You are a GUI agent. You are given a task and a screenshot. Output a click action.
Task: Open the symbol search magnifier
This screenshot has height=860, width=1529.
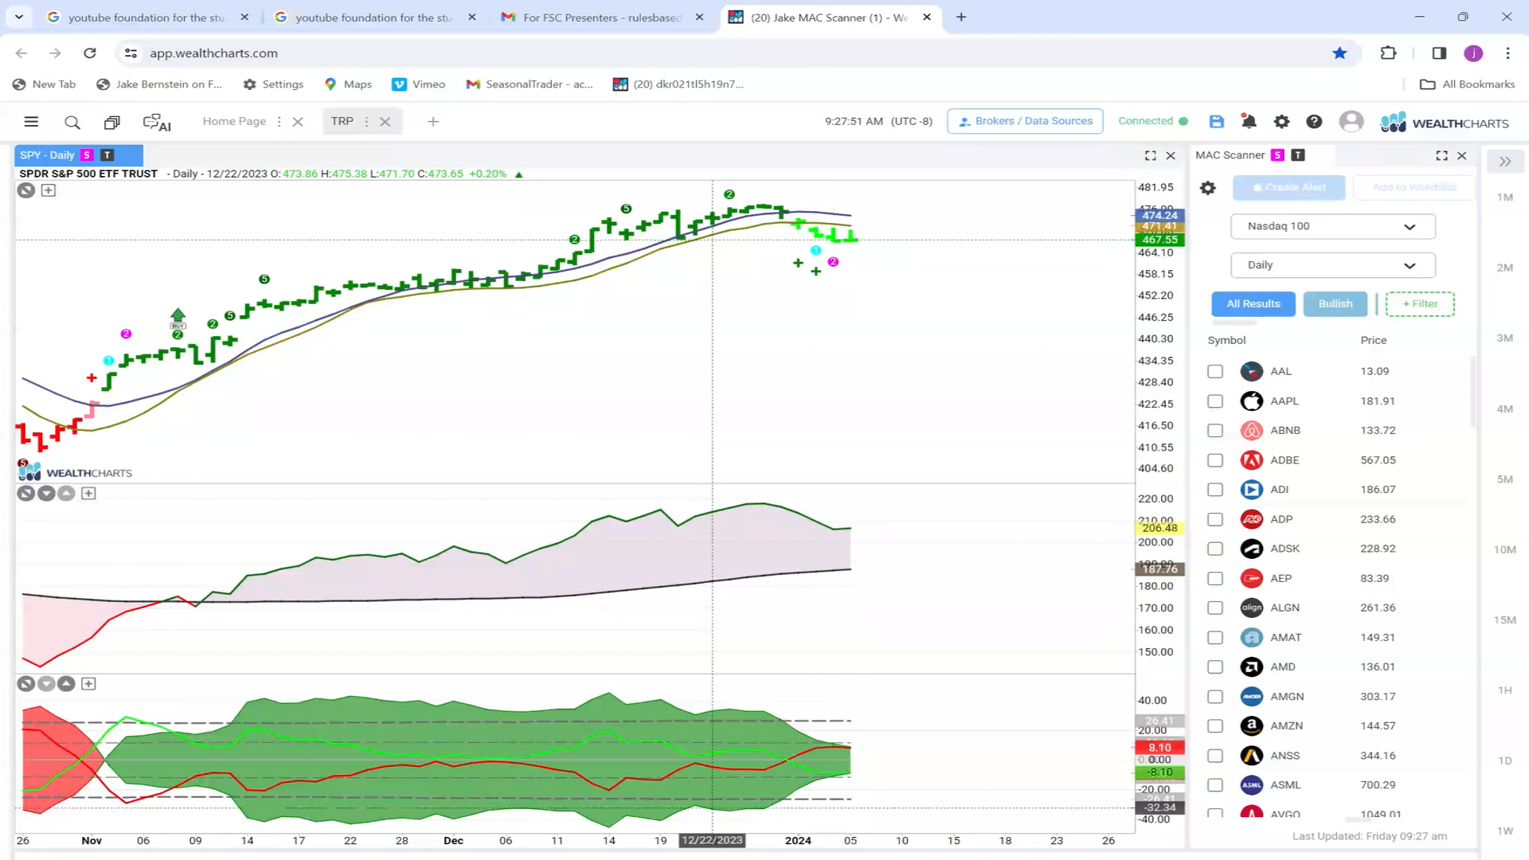click(x=72, y=122)
